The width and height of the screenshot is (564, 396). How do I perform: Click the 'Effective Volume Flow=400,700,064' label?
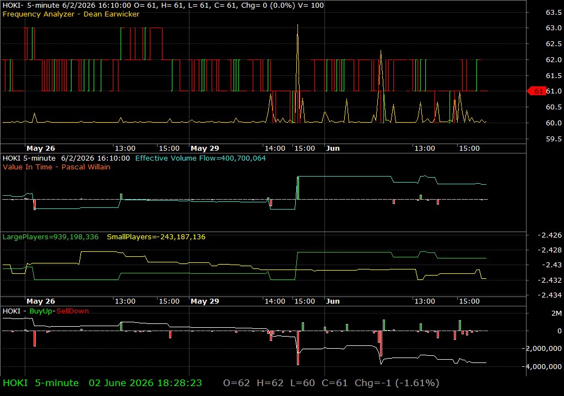(200, 158)
